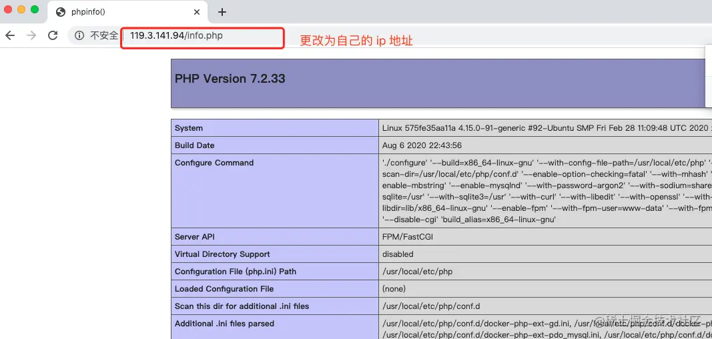Screen dimensions: 712x339
Task: Click the disabled value cell
Action: (398, 254)
